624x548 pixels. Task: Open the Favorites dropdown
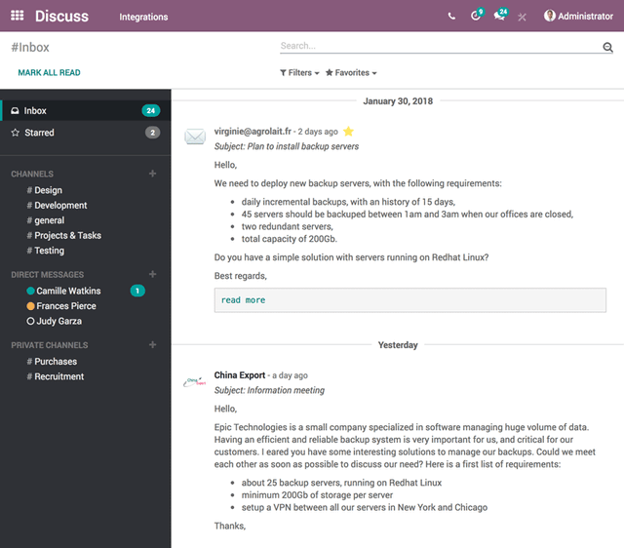coord(351,73)
